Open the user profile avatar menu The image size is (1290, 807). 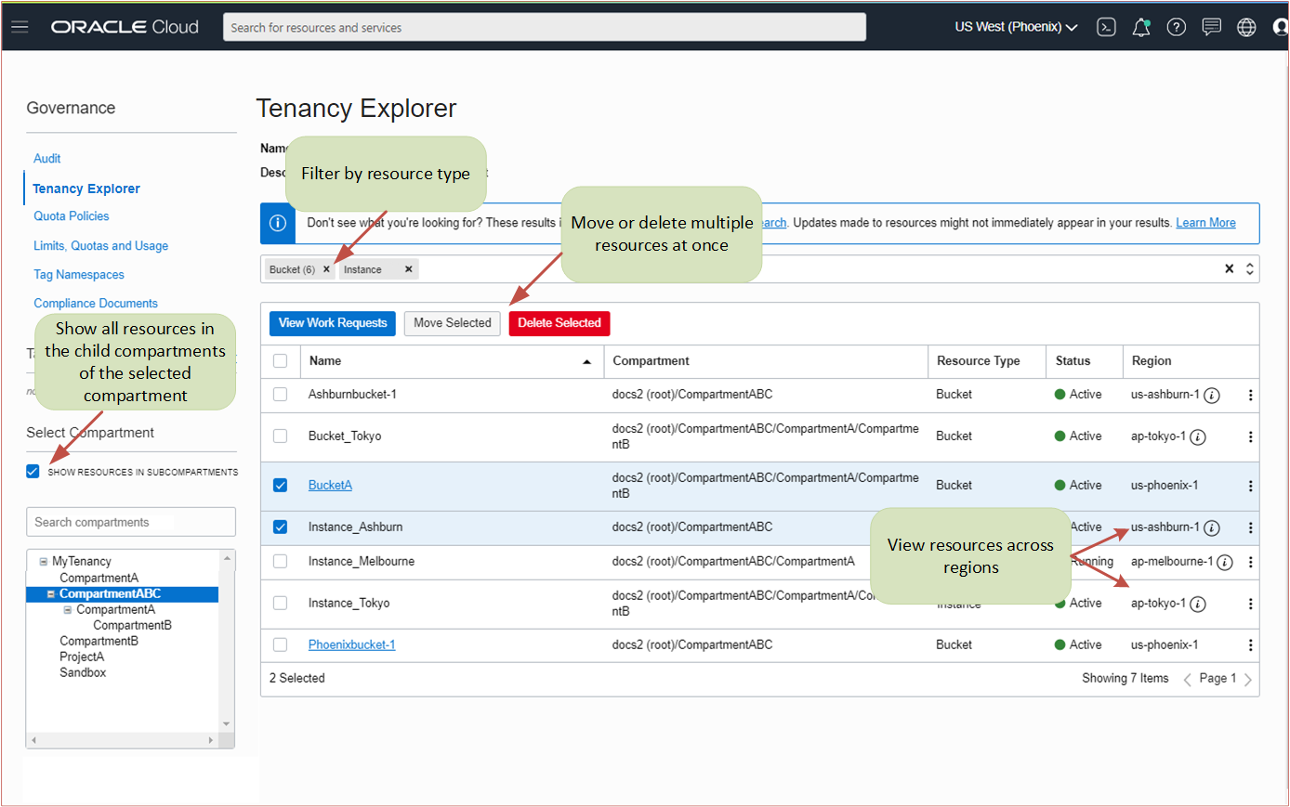tap(1280, 26)
